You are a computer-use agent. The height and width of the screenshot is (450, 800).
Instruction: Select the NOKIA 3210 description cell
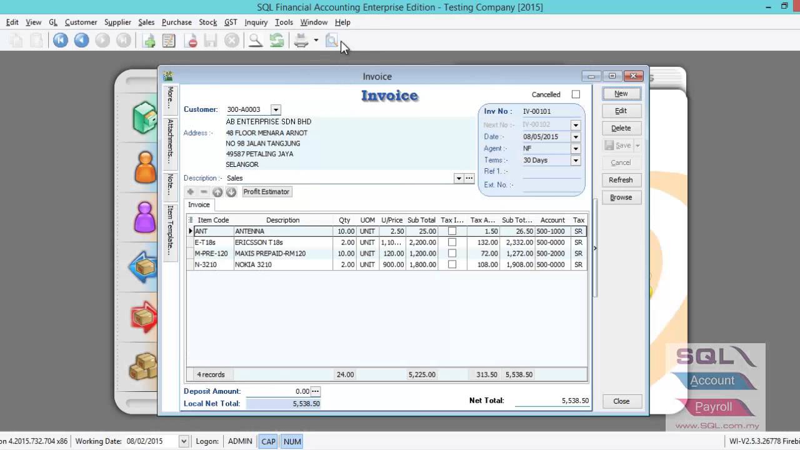(282, 264)
